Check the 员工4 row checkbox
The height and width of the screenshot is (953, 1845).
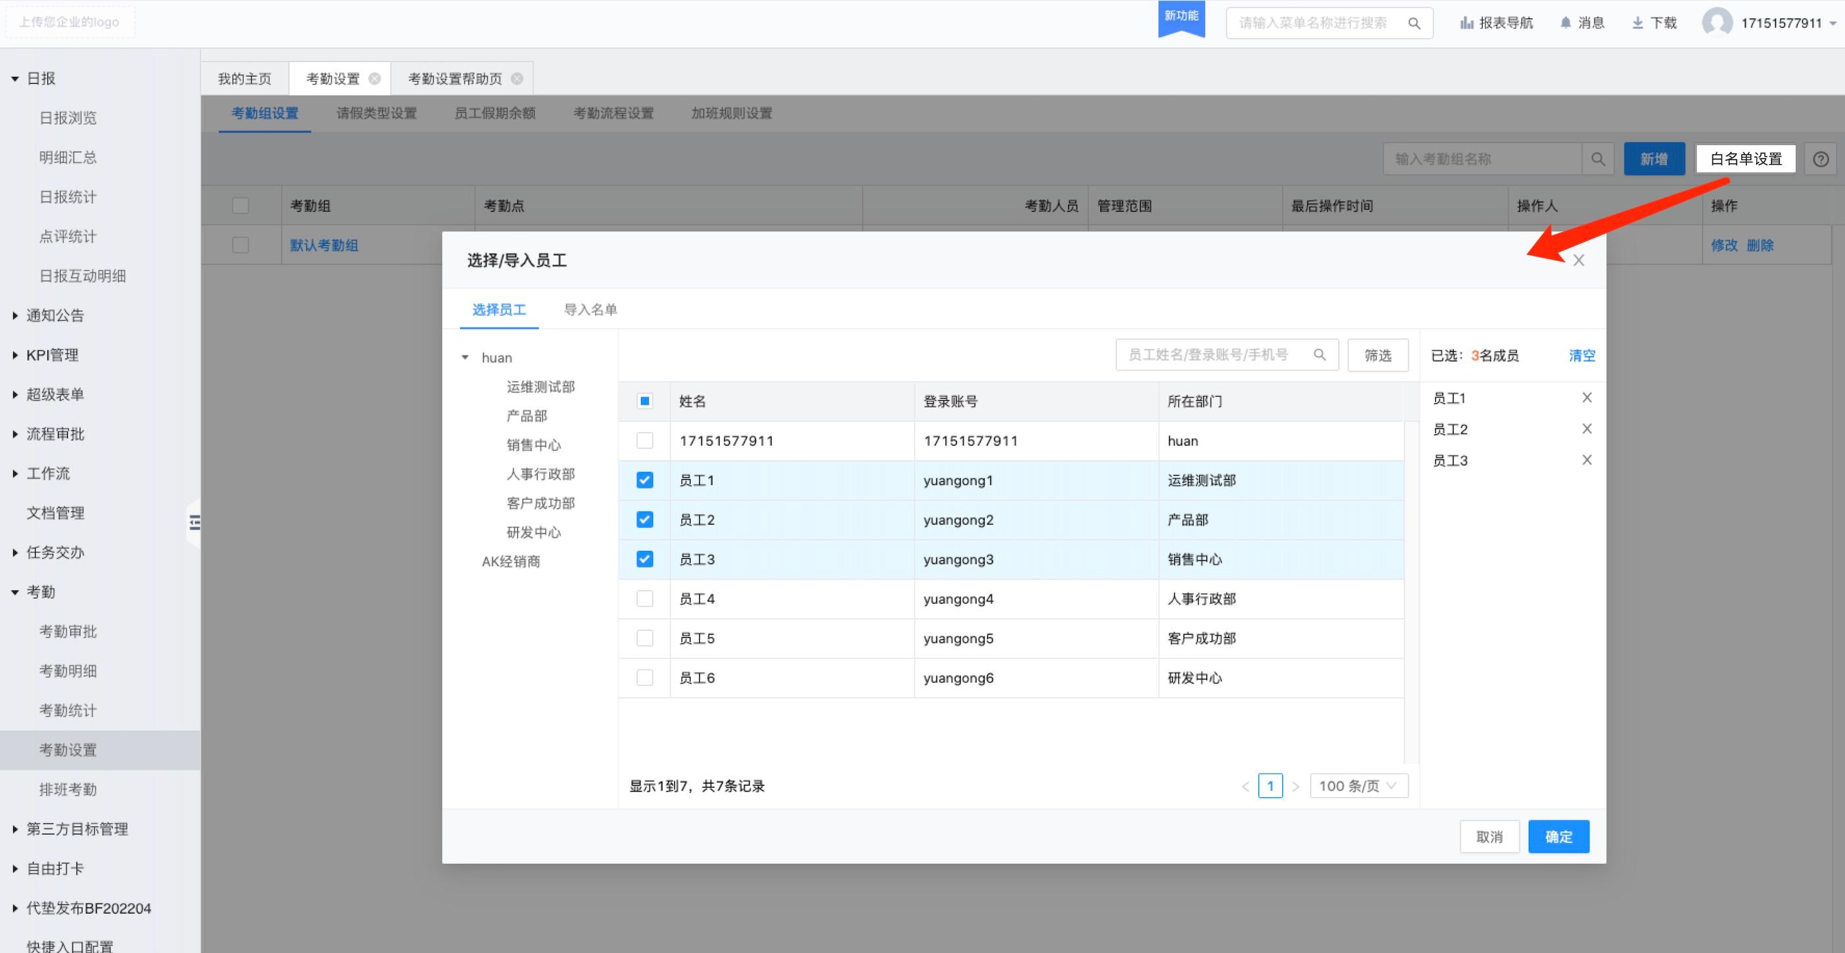644,599
